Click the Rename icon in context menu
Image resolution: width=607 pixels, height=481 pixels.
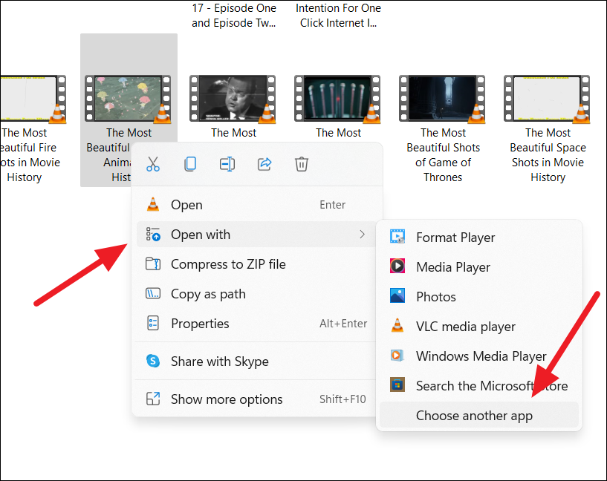[x=227, y=164]
